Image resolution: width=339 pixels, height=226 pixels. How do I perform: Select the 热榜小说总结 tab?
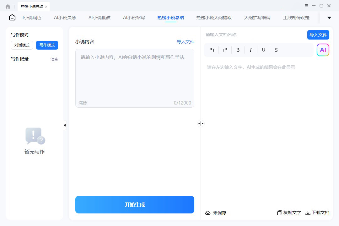[x=170, y=18]
